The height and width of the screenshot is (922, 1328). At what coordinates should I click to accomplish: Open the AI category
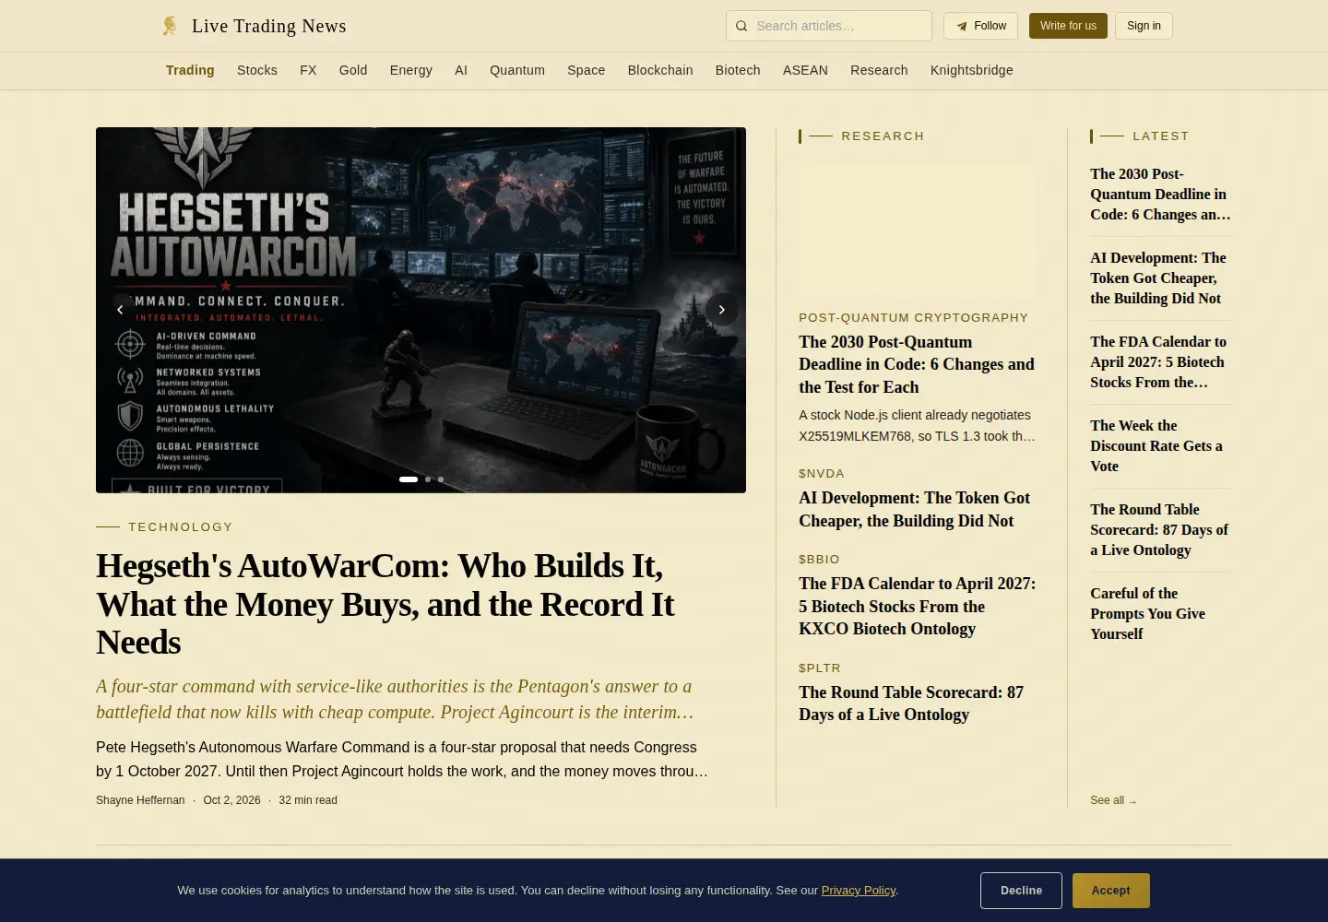(x=461, y=70)
